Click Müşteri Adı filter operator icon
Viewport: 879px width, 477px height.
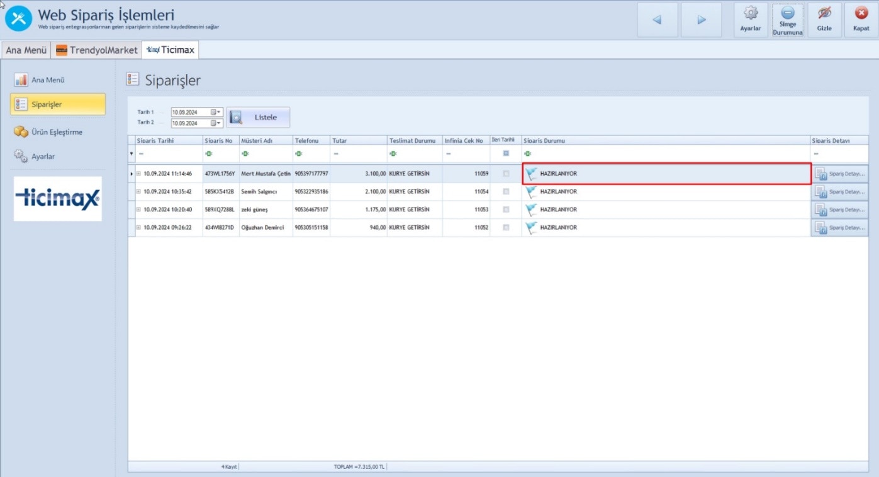click(245, 154)
